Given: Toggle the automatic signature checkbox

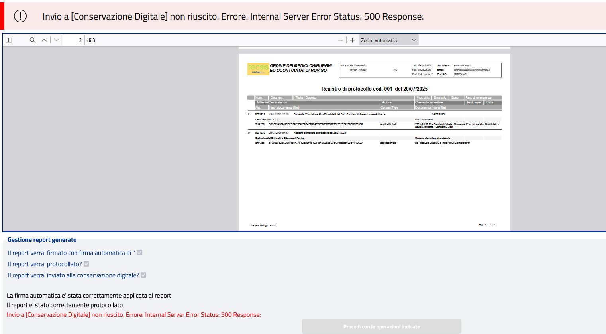Looking at the screenshot, I should [x=139, y=253].
